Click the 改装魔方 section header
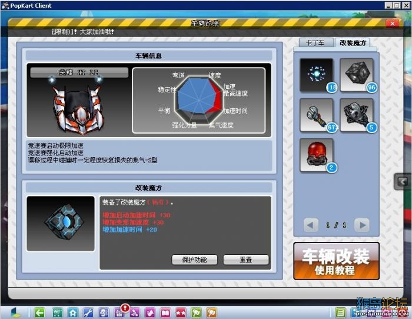 pyautogui.click(x=148, y=188)
